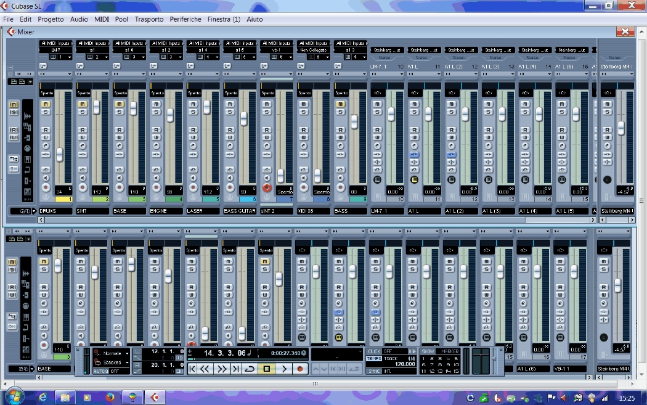This screenshot has height=405, width=647.
Task: Open edit settings (e) for ENGINE channel
Action: pyautogui.click(x=157, y=145)
